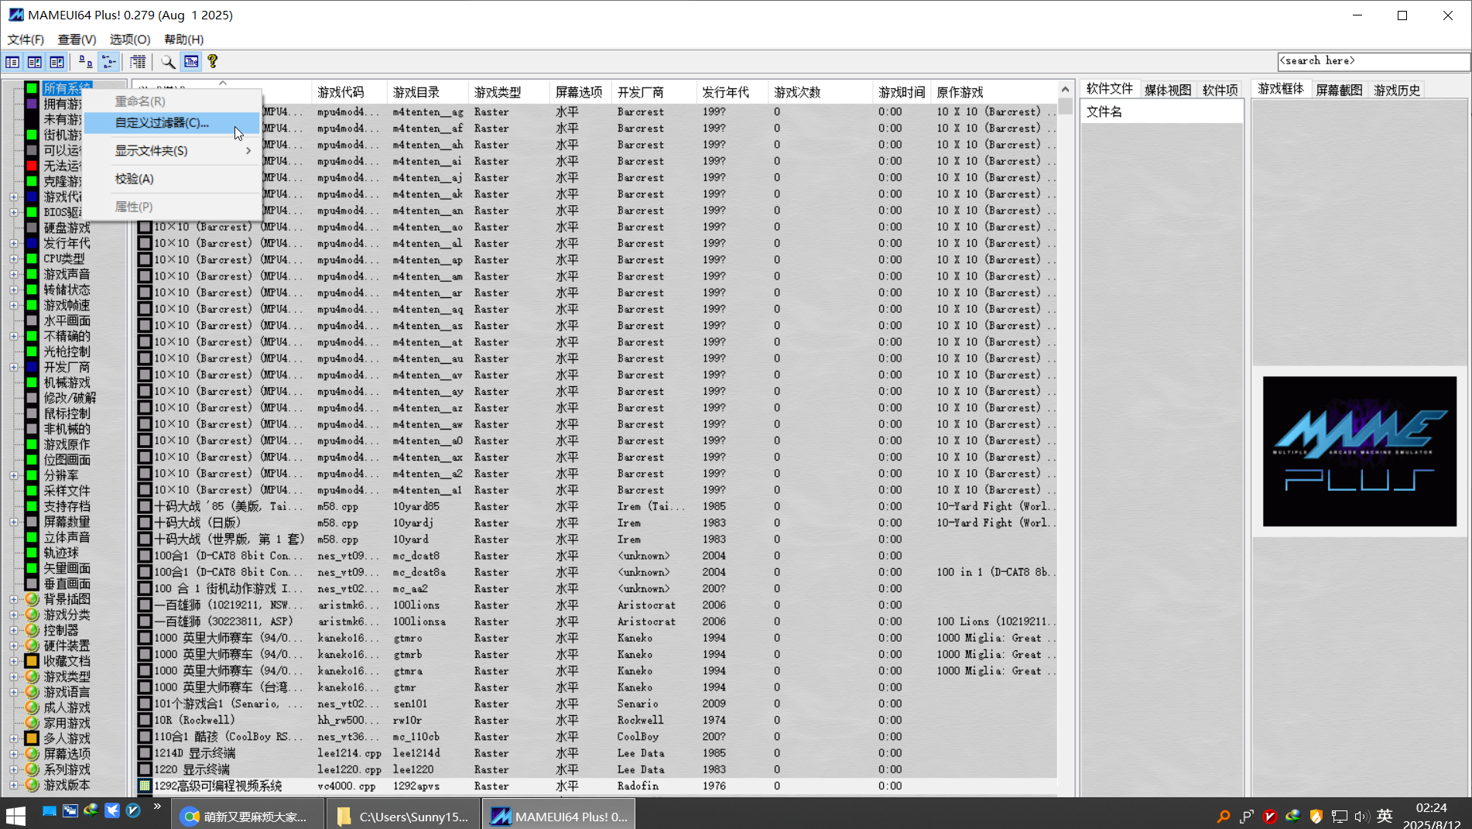Expand the CPU类型 tree folder

[14, 259]
